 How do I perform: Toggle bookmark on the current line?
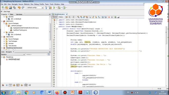click(x=99, y=17)
